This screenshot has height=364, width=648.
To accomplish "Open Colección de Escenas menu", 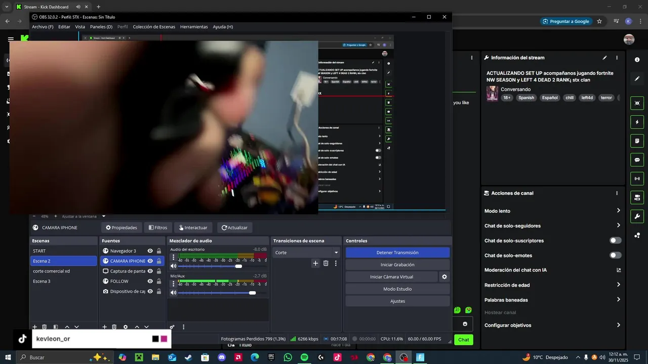I will coord(154,27).
